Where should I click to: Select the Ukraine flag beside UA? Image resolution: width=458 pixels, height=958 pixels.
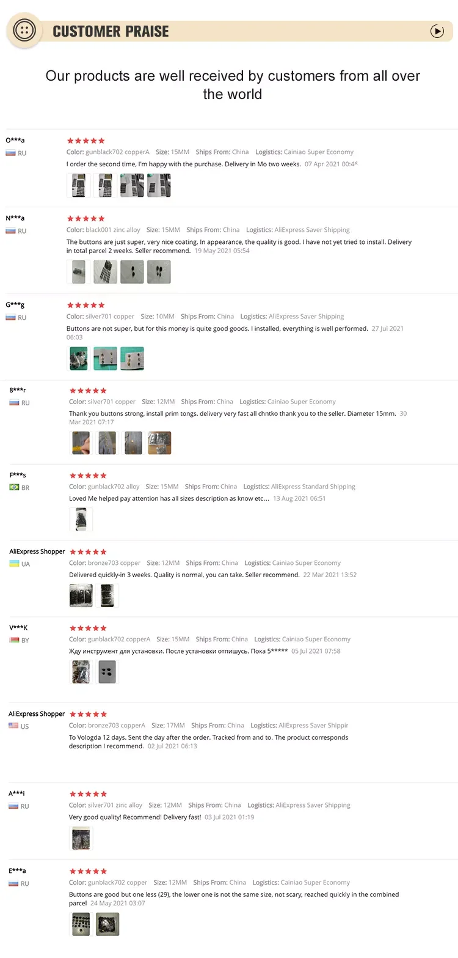[14, 564]
